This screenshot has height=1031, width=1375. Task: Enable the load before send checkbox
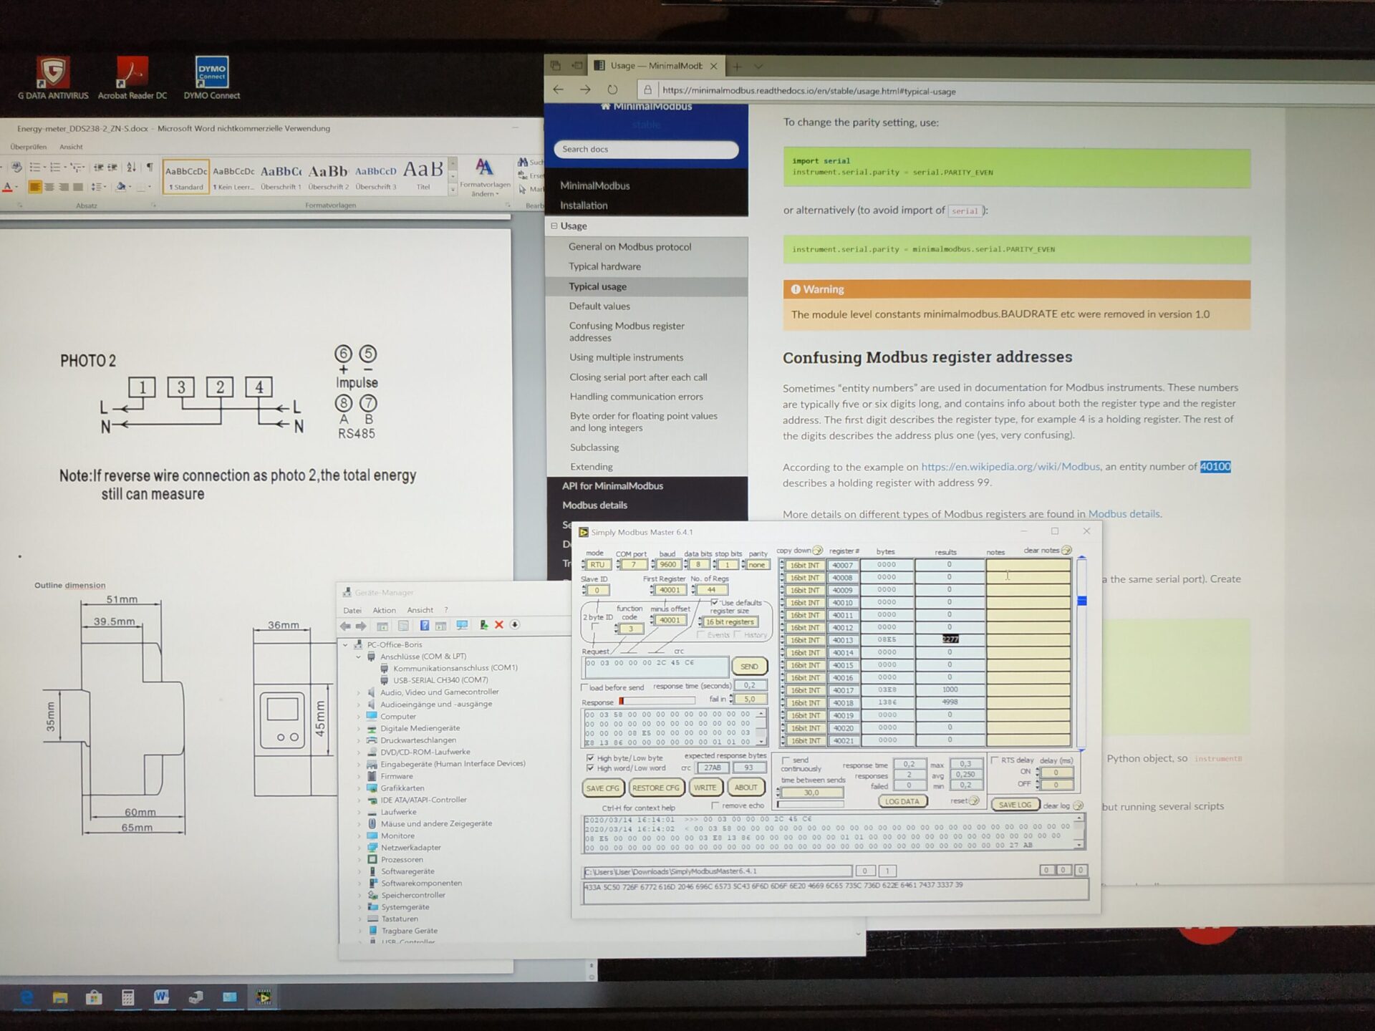(585, 687)
